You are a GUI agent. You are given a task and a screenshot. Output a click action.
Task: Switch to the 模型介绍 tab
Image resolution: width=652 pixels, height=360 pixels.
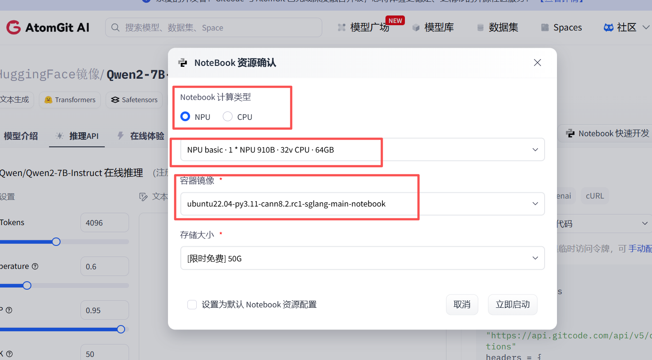pos(21,136)
